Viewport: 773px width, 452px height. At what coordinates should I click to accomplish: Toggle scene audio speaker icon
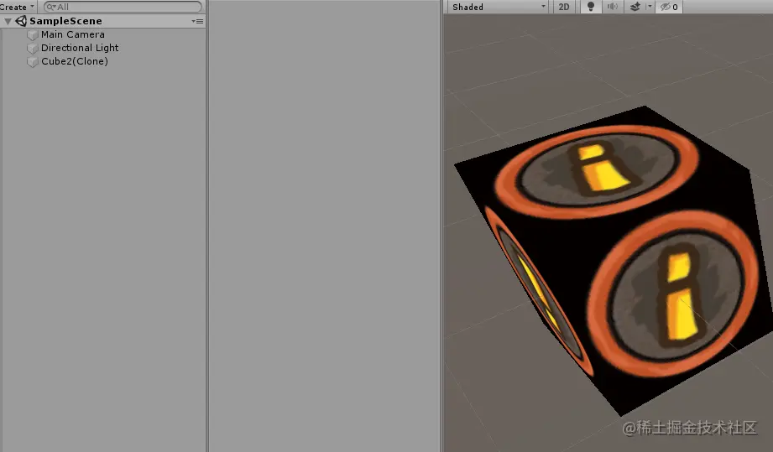pyautogui.click(x=613, y=7)
